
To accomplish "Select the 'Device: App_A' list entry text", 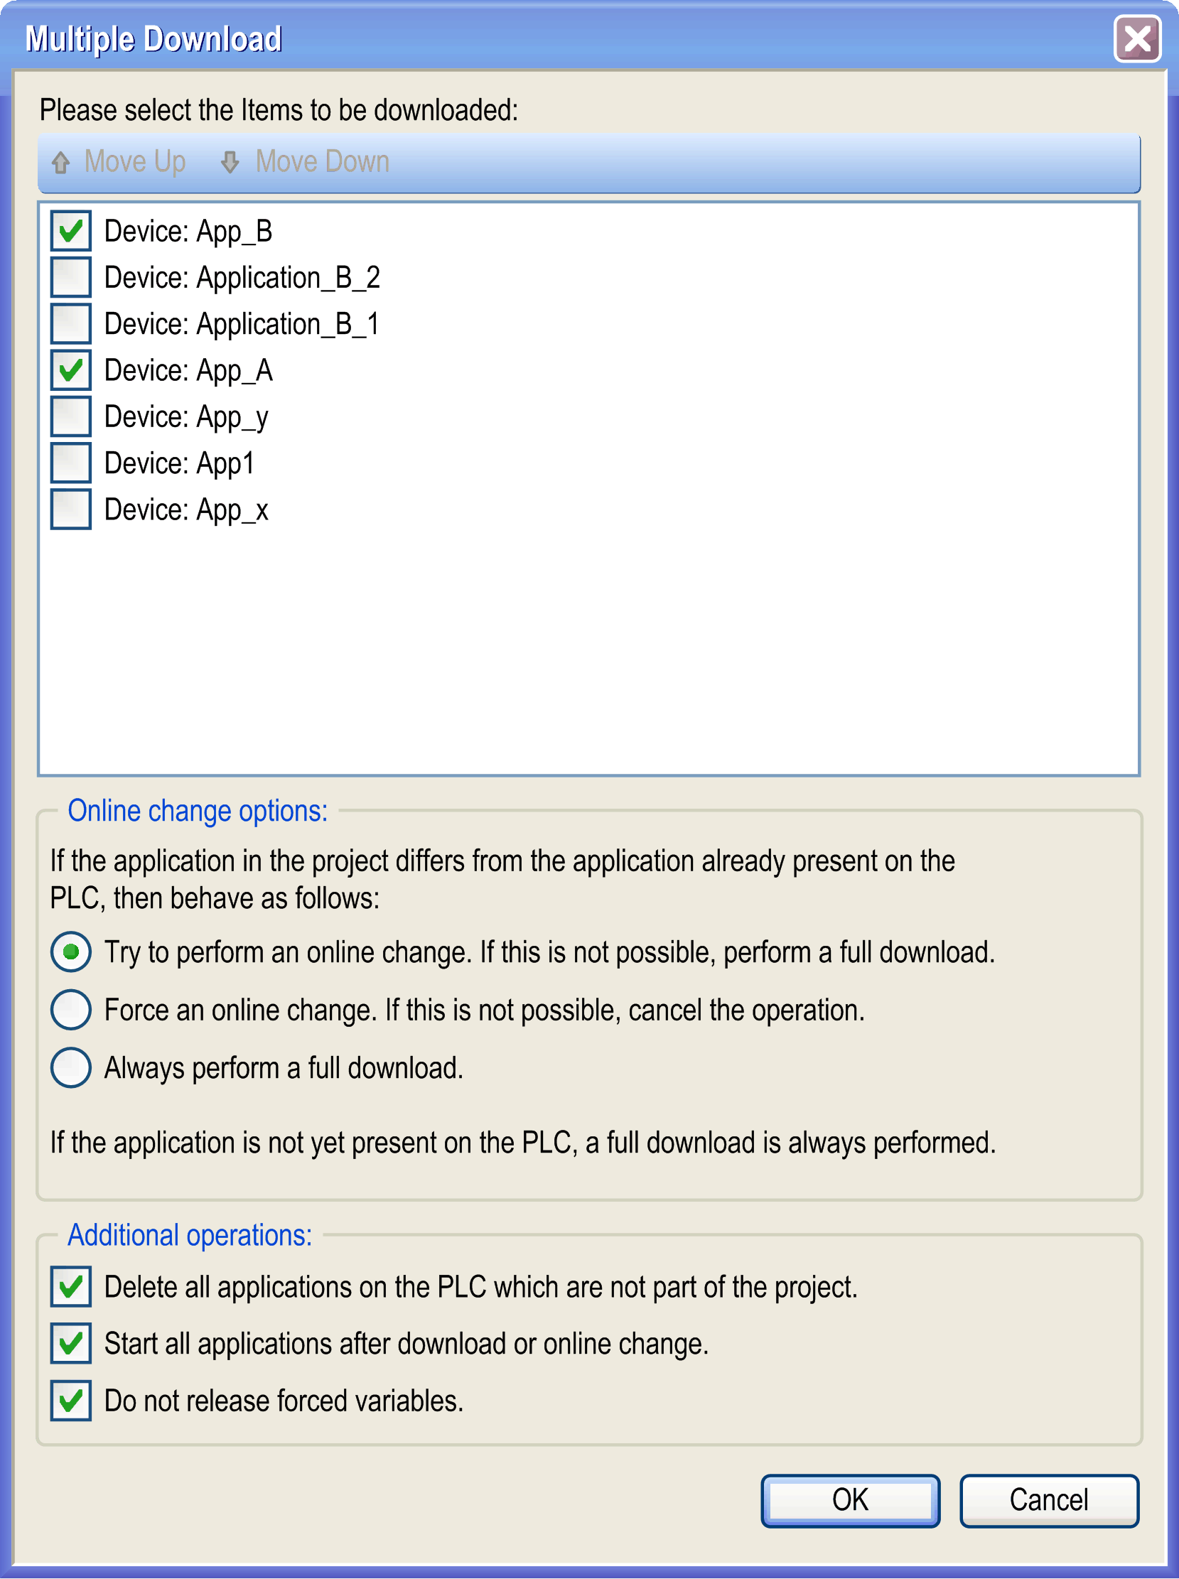I will point(188,371).
